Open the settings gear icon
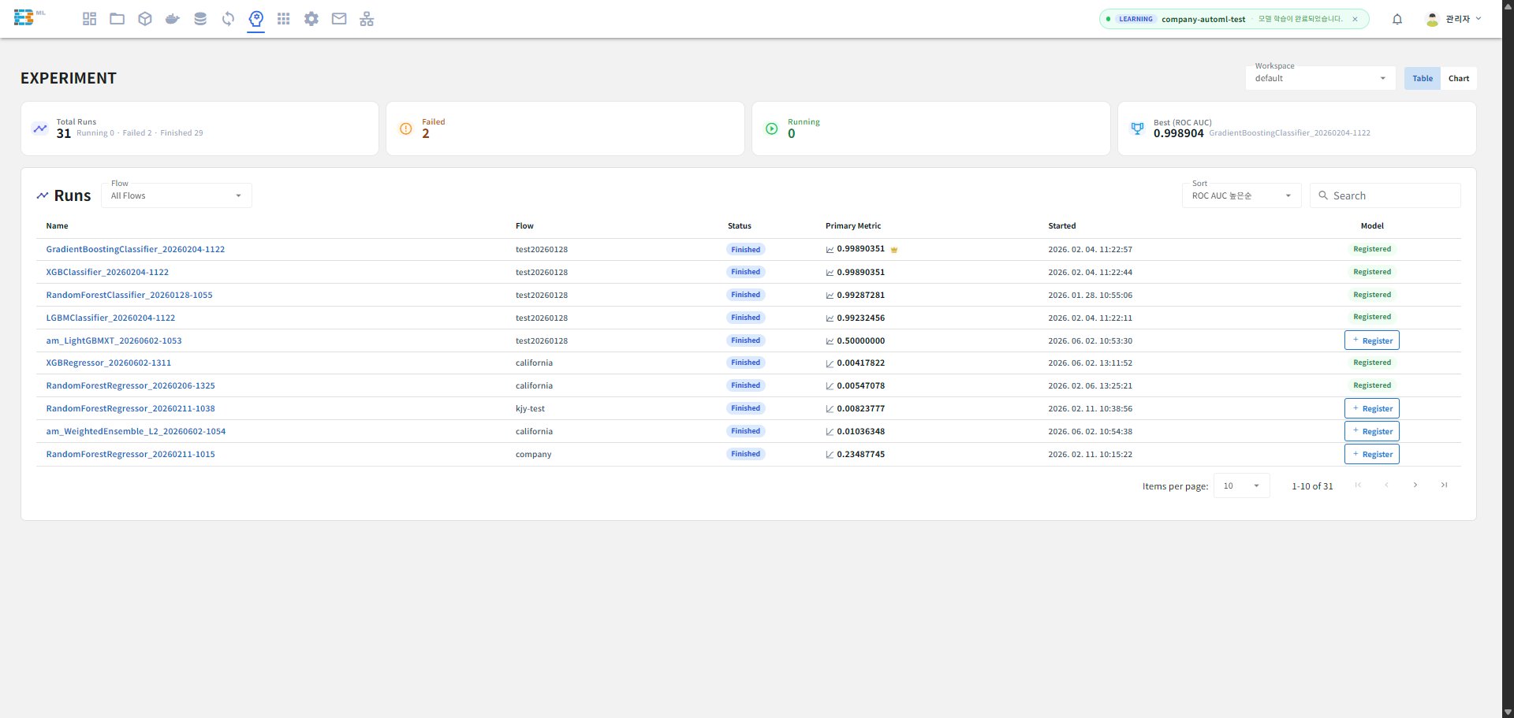This screenshot has width=1514, height=718. [x=311, y=19]
